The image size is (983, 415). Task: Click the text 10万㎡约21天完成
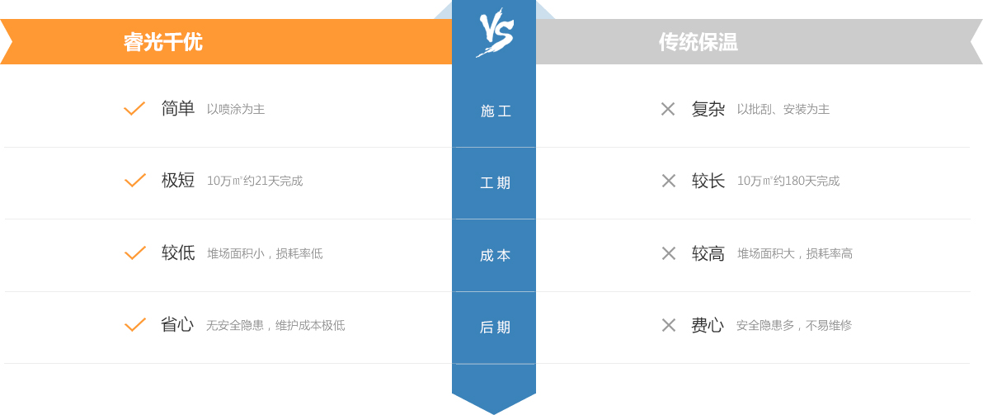click(255, 182)
